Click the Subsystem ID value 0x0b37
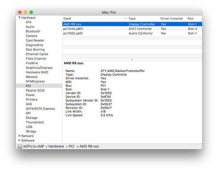The width and height of the screenshot is (218, 172). click(106, 104)
